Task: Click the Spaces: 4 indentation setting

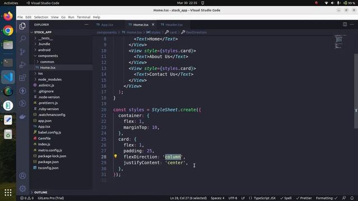Action: 218,198
